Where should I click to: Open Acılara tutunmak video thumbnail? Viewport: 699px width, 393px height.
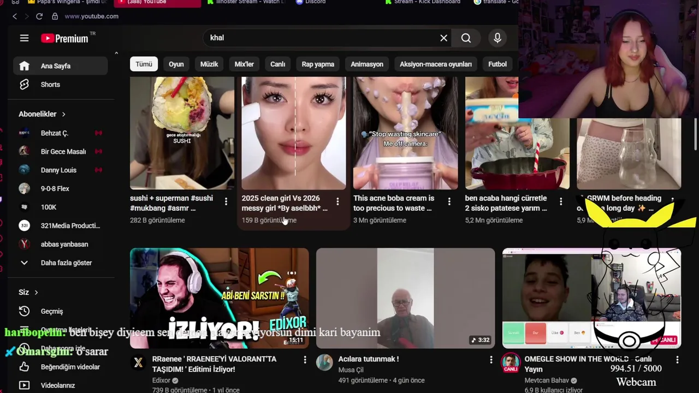(x=405, y=298)
